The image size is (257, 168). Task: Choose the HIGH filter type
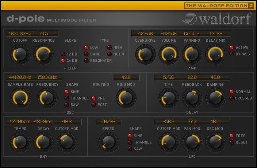coord(110,47)
